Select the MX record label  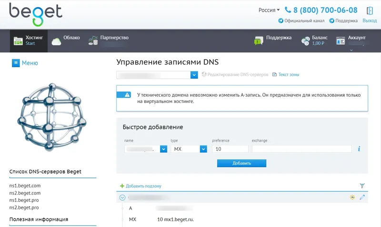[x=132, y=219]
